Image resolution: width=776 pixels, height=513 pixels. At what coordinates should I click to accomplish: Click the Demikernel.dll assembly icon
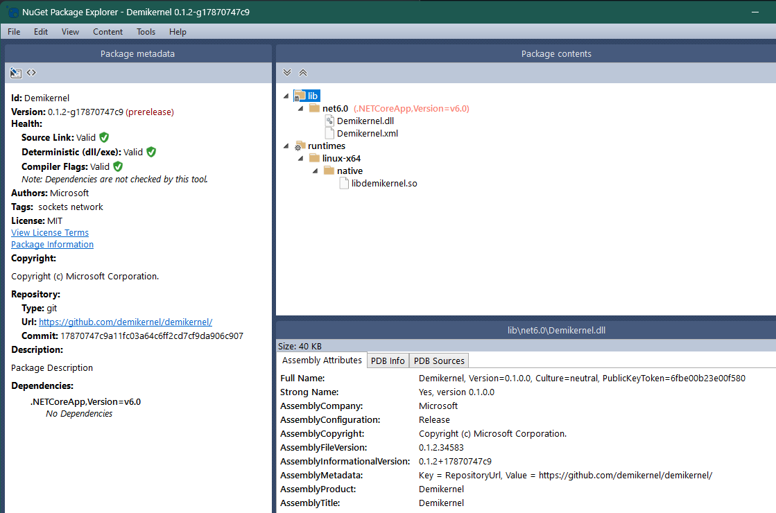329,120
